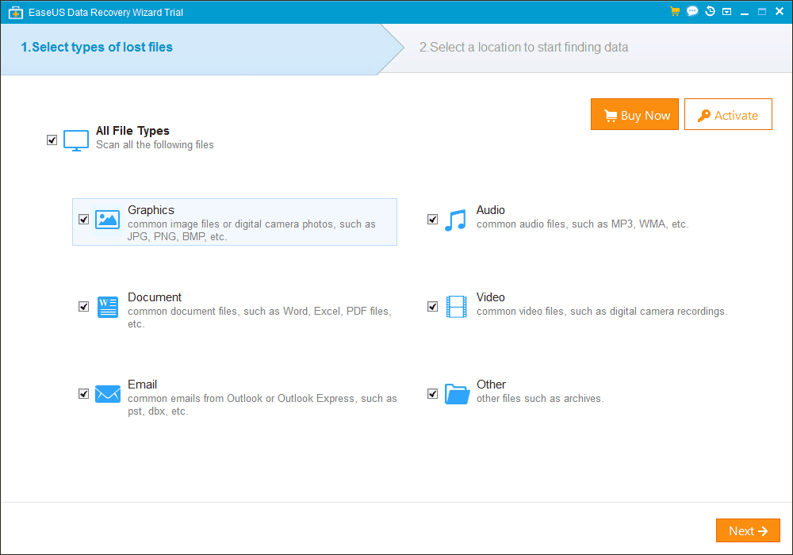Screen dimensions: 793x555
Task: Click the Email label text
Action: (x=142, y=385)
